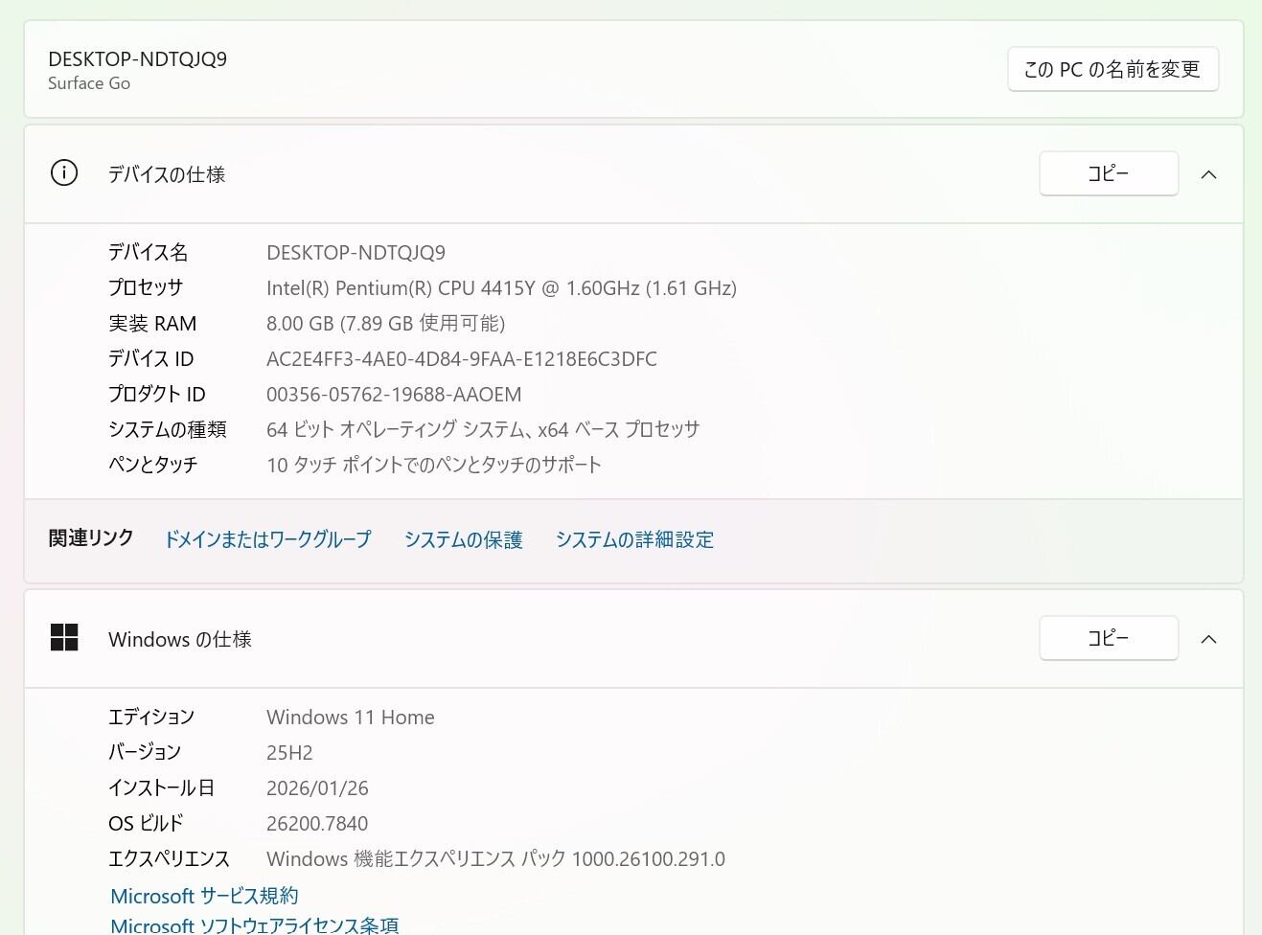Image resolution: width=1262 pixels, height=935 pixels.
Task: Click the ペンとタッチ 10 タッチ value
Action: pos(434,466)
